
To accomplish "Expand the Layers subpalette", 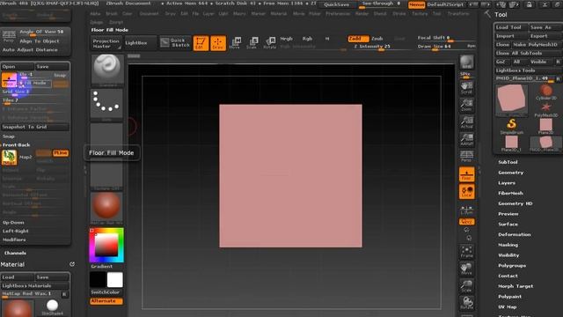I will coord(507,183).
